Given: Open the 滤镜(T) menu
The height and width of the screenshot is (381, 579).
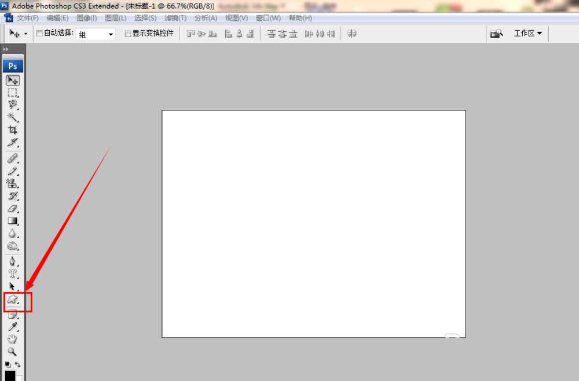Looking at the screenshot, I should point(175,18).
